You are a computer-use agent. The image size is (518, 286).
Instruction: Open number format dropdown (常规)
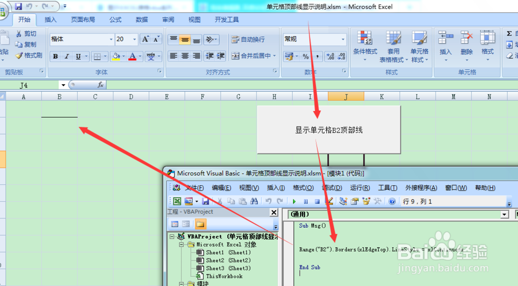point(343,39)
